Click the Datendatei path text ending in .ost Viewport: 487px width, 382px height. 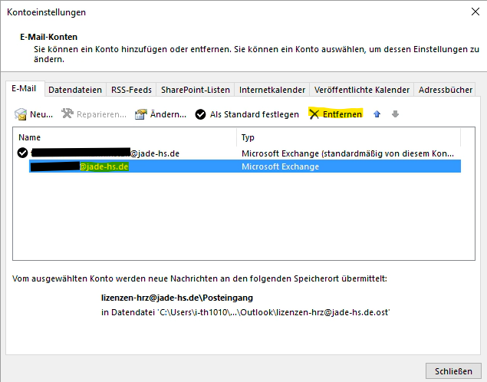[245, 312]
